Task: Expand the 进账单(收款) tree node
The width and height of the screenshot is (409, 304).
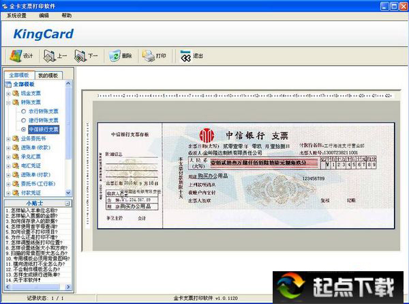Action: (x=8, y=148)
